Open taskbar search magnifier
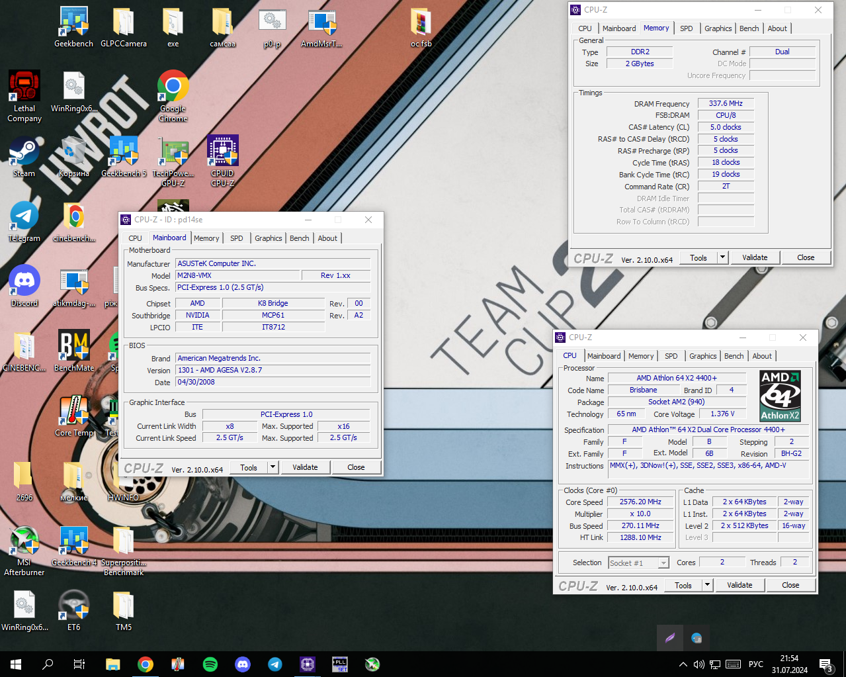Viewport: 846px width, 677px height. [x=48, y=664]
